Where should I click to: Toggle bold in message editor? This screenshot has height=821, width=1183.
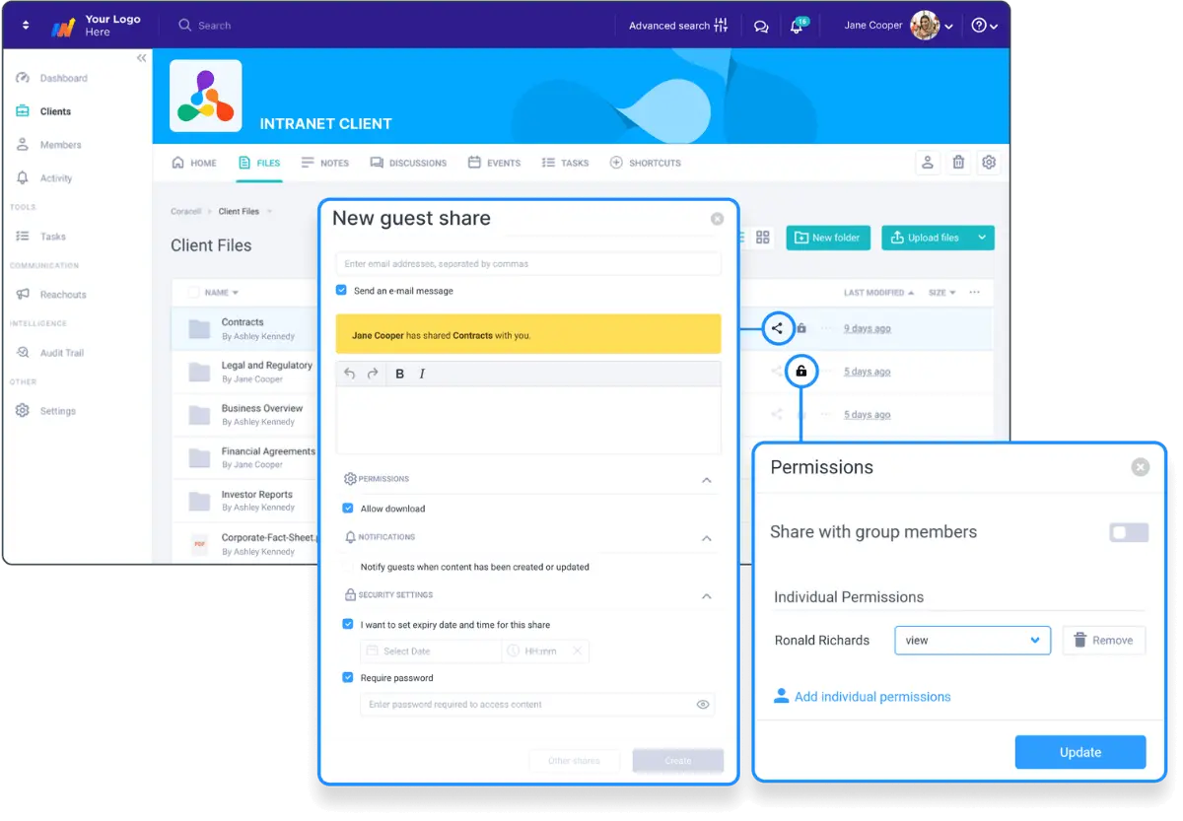pos(400,374)
